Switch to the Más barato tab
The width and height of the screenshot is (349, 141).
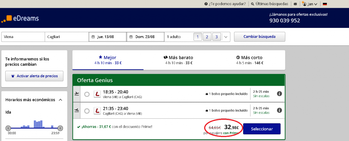tap(179, 60)
